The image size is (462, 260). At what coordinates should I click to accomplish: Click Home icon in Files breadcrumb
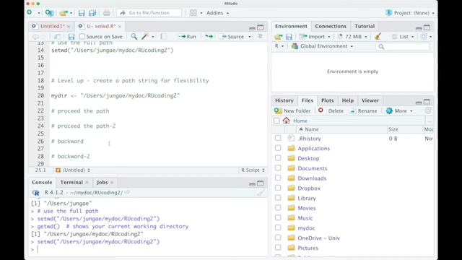(286, 121)
